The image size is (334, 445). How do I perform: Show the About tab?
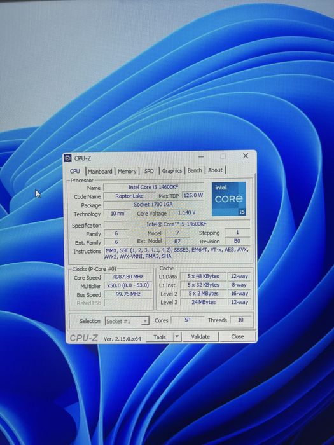pyautogui.click(x=215, y=170)
